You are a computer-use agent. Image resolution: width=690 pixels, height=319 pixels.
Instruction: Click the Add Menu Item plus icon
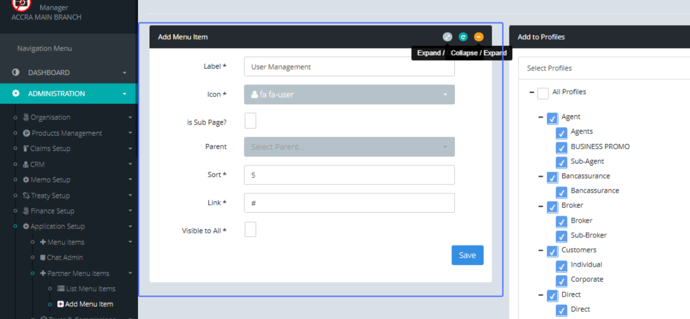[x=60, y=304]
